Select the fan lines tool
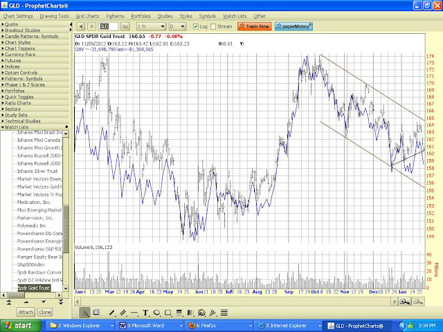 pyautogui.click(x=213, y=313)
